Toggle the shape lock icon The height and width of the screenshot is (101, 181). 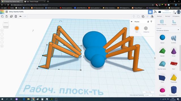click(x=148, y=22)
